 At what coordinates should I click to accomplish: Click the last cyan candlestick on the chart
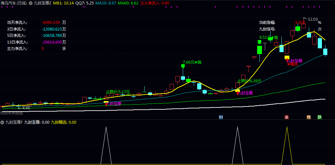coord(325,52)
